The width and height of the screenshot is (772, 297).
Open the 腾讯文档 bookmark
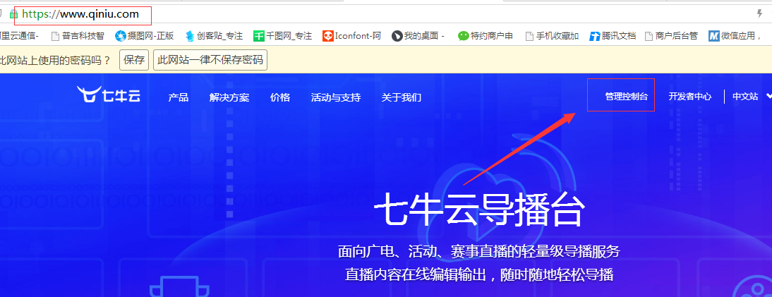coord(613,36)
